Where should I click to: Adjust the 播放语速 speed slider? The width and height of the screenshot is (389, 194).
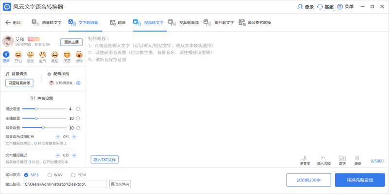pyautogui.click(x=44, y=109)
